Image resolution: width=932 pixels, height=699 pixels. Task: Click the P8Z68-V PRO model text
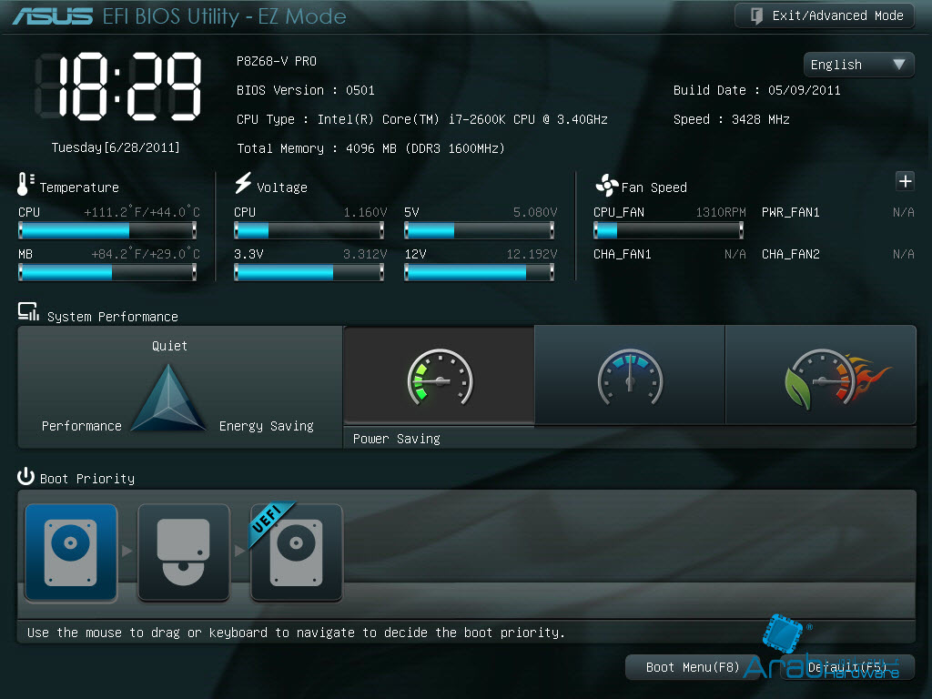point(277,61)
